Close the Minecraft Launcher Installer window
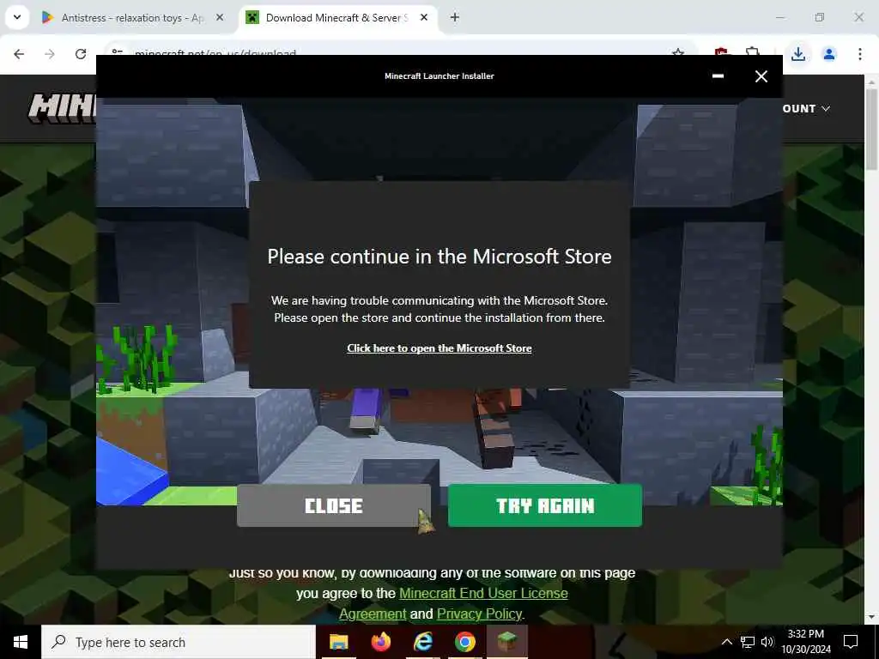This screenshot has height=659, width=879. (761, 76)
